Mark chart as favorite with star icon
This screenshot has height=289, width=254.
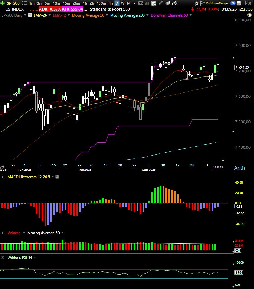[x=197, y=3]
